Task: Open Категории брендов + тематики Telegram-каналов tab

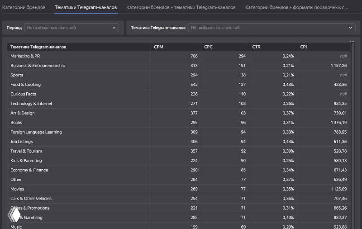Action: point(181,8)
